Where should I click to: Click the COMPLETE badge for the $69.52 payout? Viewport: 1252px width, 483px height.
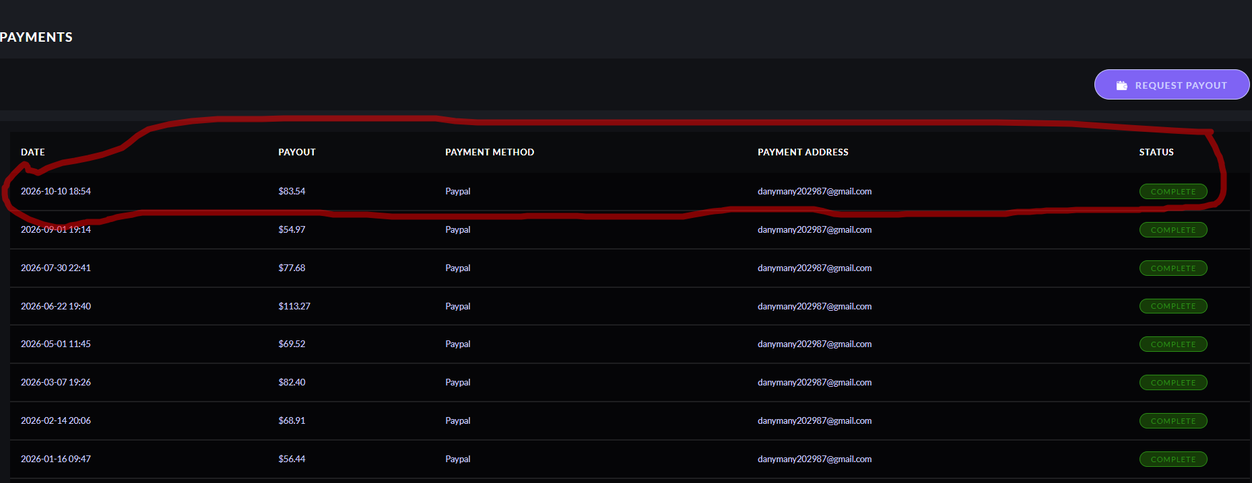pyautogui.click(x=1173, y=344)
